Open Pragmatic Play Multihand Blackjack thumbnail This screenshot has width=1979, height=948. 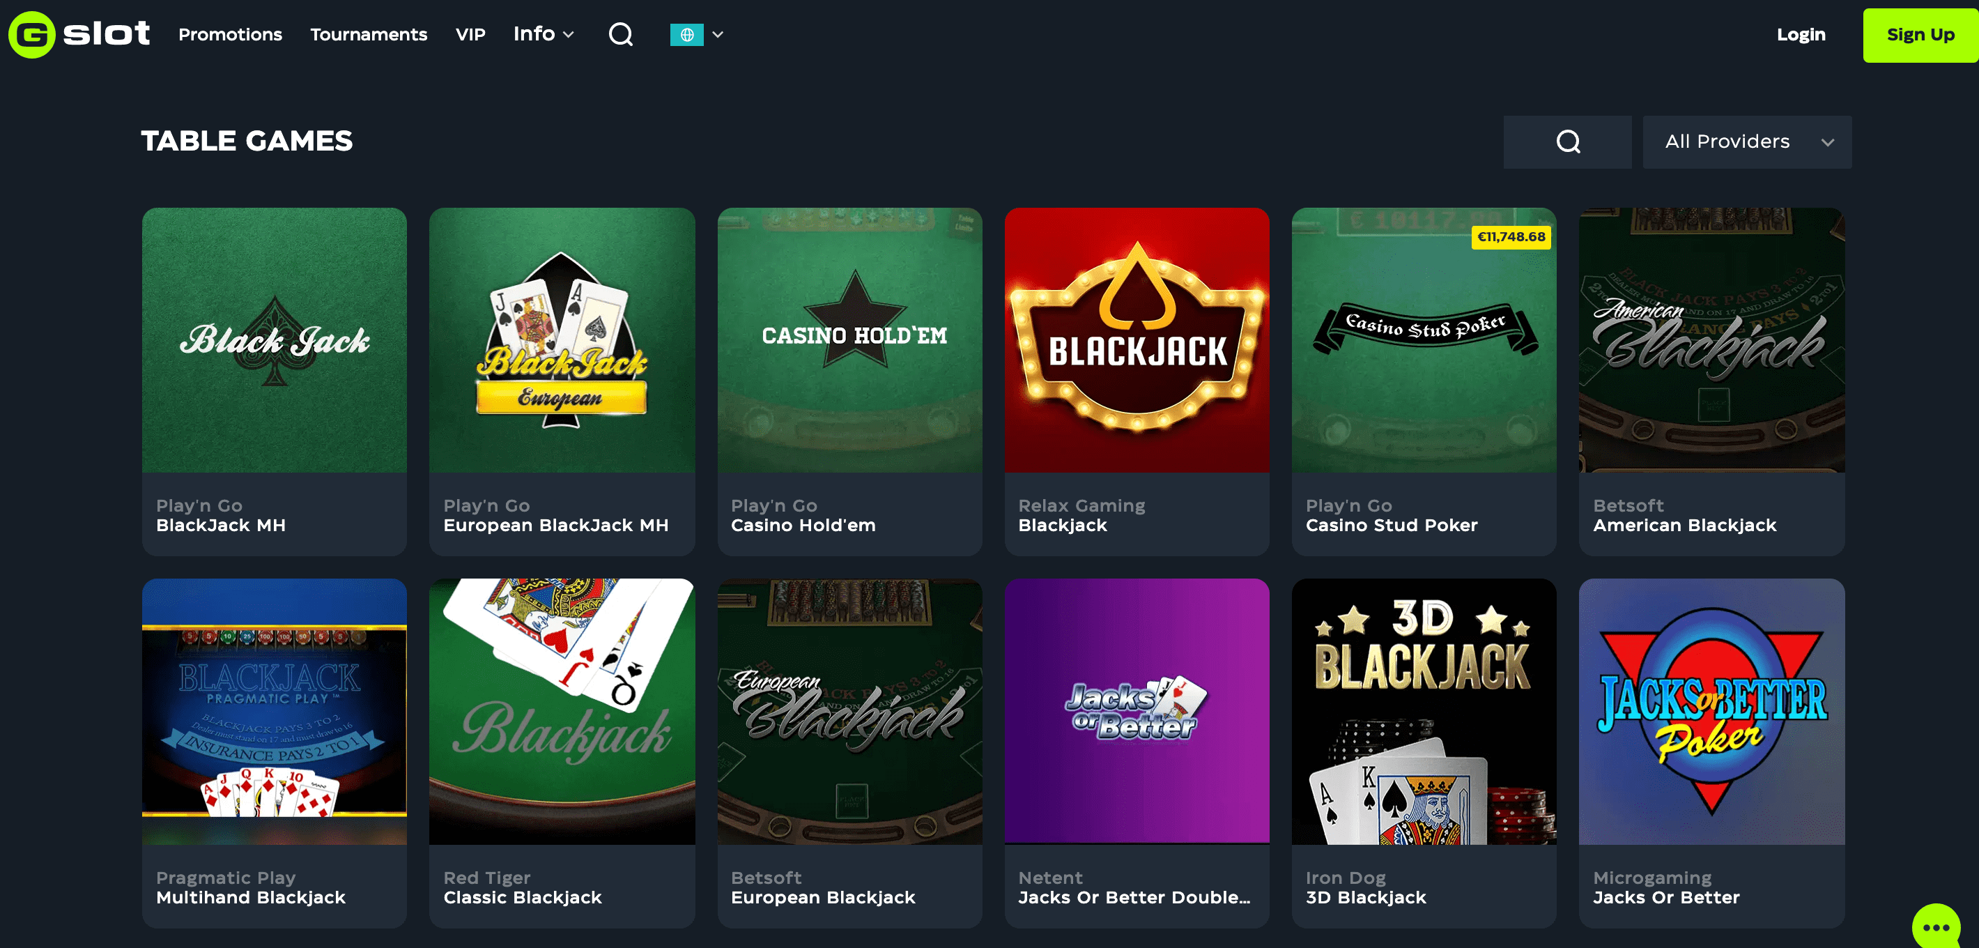[x=275, y=712]
